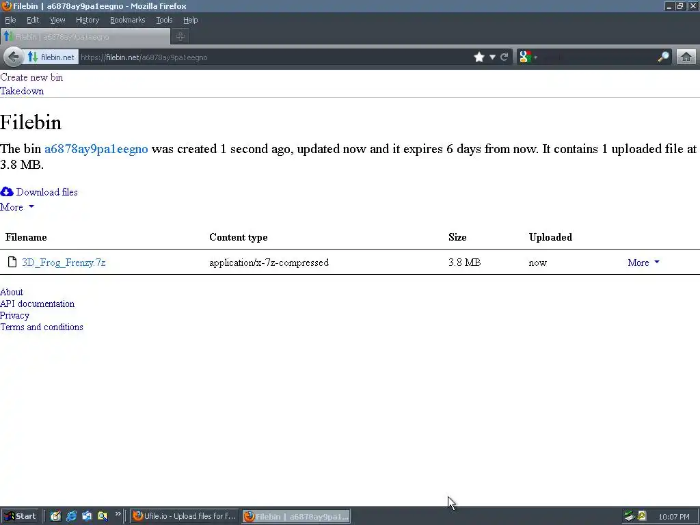Expand the bin's More dropdown
700x525 pixels.
17,207
